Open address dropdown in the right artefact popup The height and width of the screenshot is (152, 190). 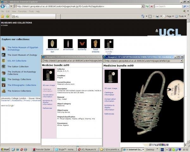[x=181, y=61]
